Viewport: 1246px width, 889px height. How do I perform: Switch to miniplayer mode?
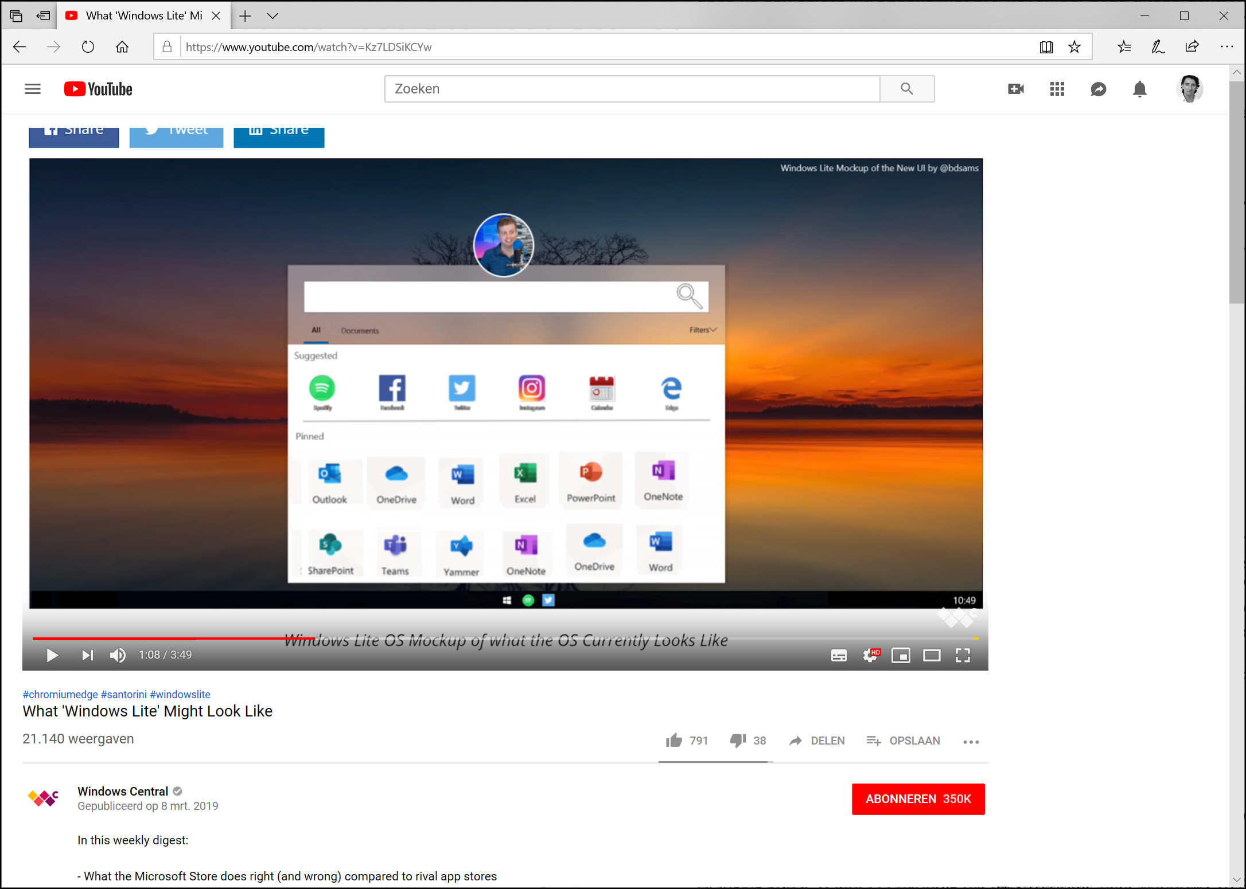tap(901, 655)
